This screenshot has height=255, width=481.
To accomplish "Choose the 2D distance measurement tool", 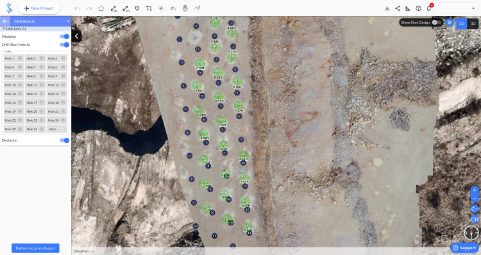I will (114, 8).
